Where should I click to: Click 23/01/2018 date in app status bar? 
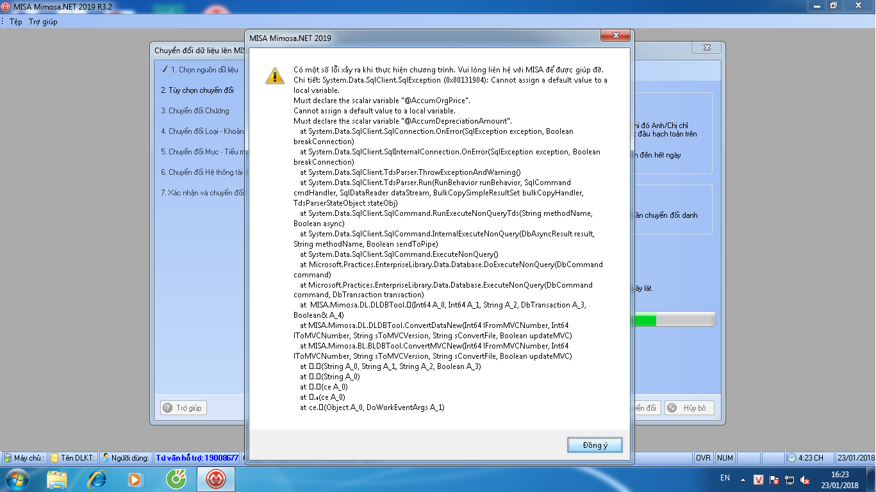(855, 458)
